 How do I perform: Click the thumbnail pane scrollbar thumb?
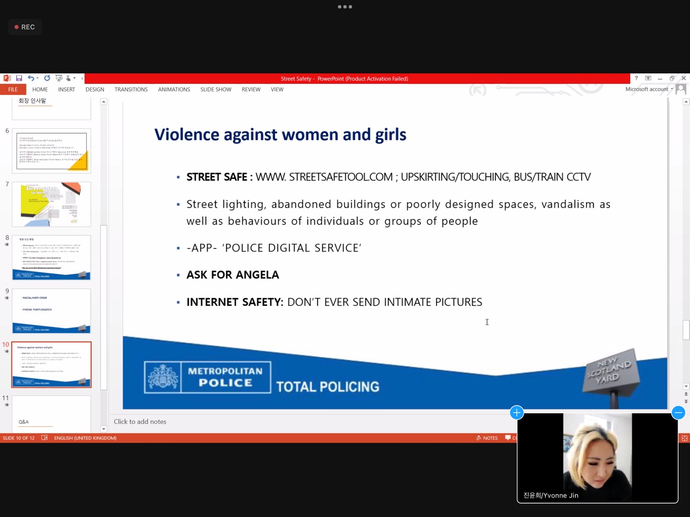tap(103, 307)
